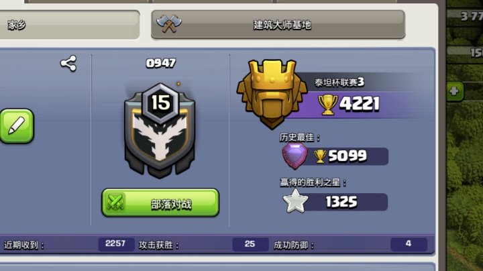The height and width of the screenshot is (271, 483).
Task: Click the green pencil edit button
Action: click(x=17, y=126)
